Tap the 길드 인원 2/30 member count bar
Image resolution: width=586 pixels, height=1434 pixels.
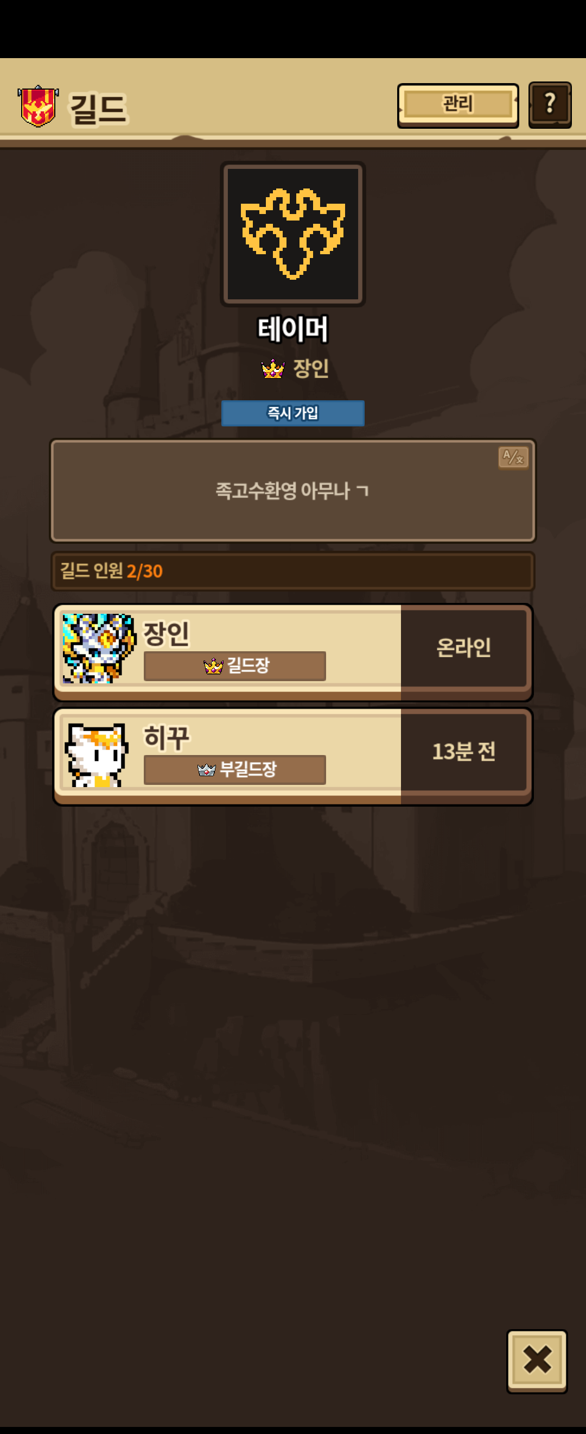293,571
